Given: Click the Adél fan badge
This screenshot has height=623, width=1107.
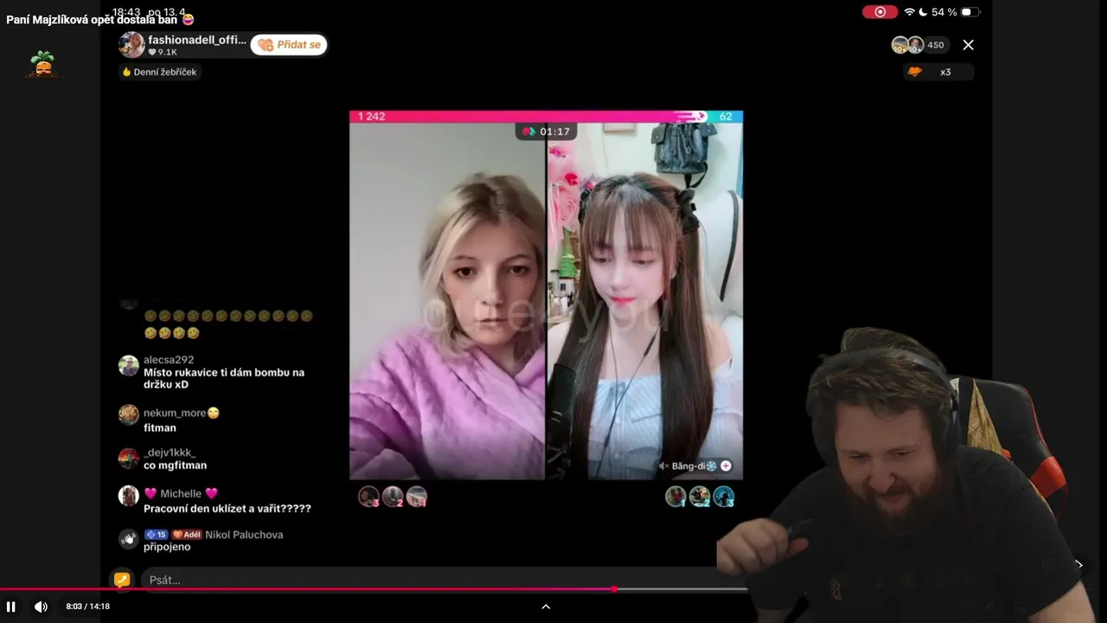Looking at the screenshot, I should (187, 535).
